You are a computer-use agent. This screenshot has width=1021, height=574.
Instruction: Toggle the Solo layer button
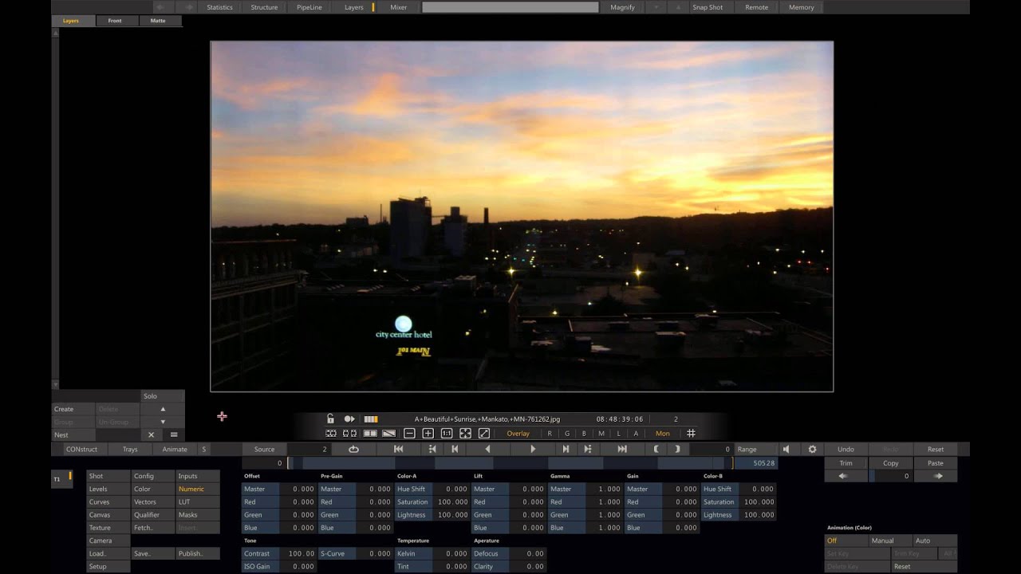(x=150, y=396)
